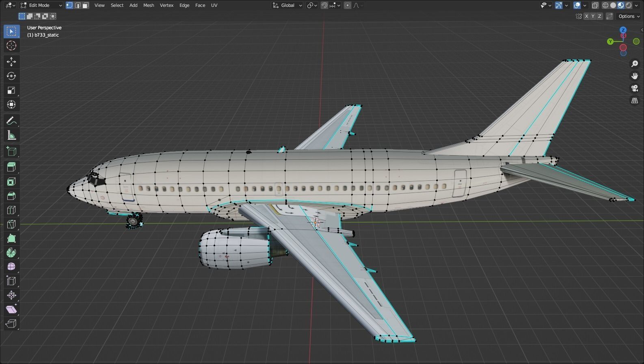Select the Inset Faces tool
This screenshot has height=364, width=644.
(x=11, y=182)
